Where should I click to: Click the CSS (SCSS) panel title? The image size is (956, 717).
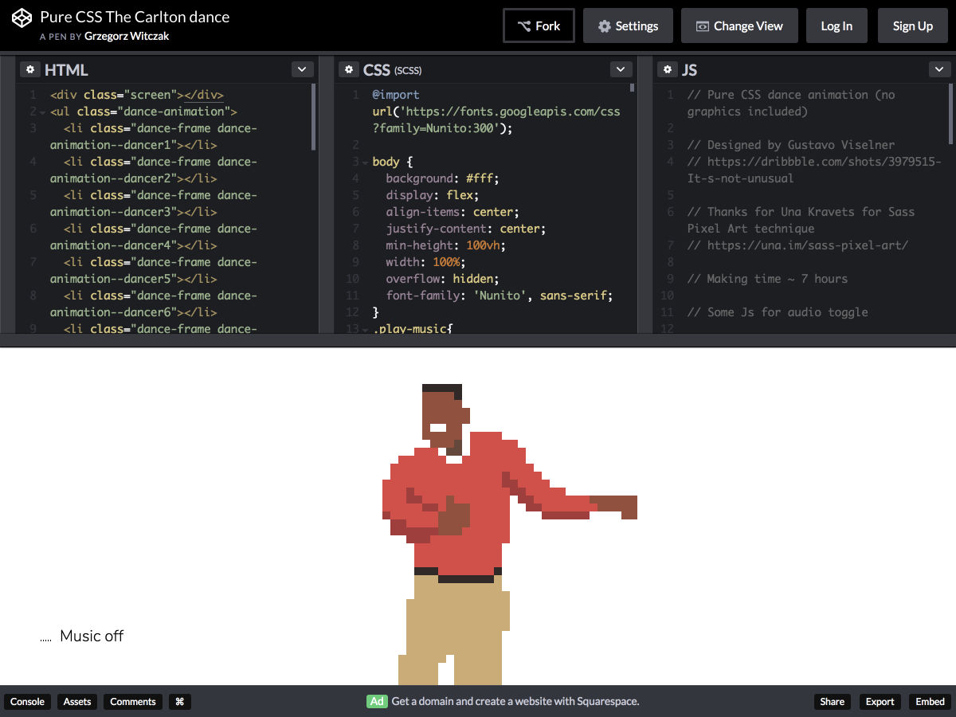pyautogui.click(x=392, y=70)
